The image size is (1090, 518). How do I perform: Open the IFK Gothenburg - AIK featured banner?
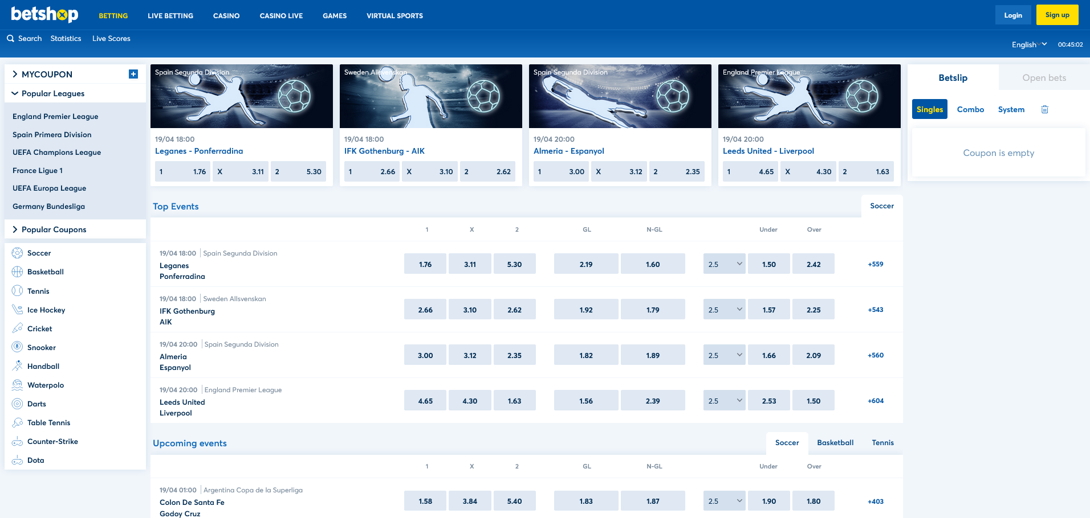(x=431, y=96)
